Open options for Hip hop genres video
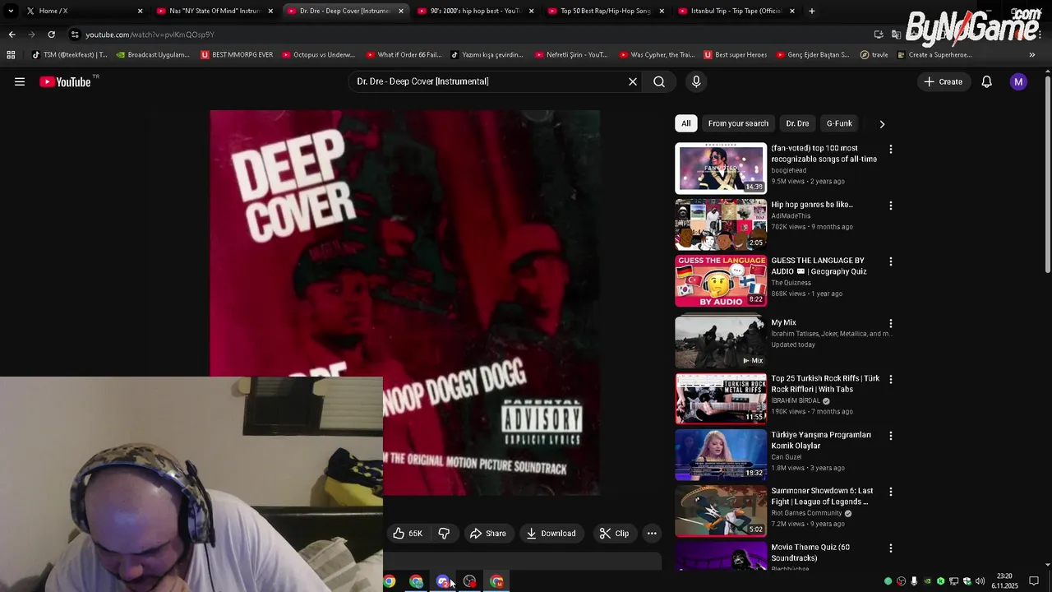1052x592 pixels. (x=890, y=206)
